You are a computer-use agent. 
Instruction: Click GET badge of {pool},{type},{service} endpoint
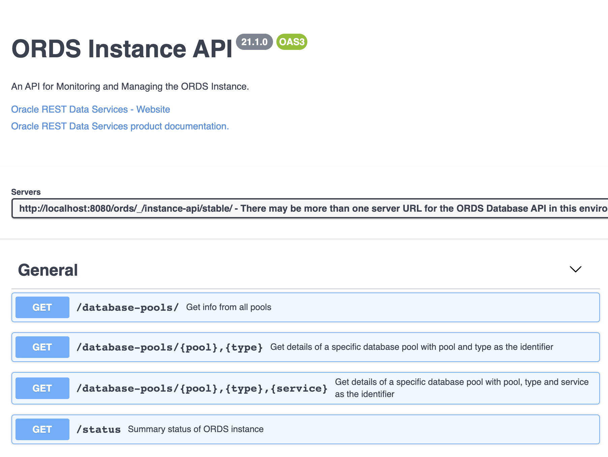click(x=42, y=388)
